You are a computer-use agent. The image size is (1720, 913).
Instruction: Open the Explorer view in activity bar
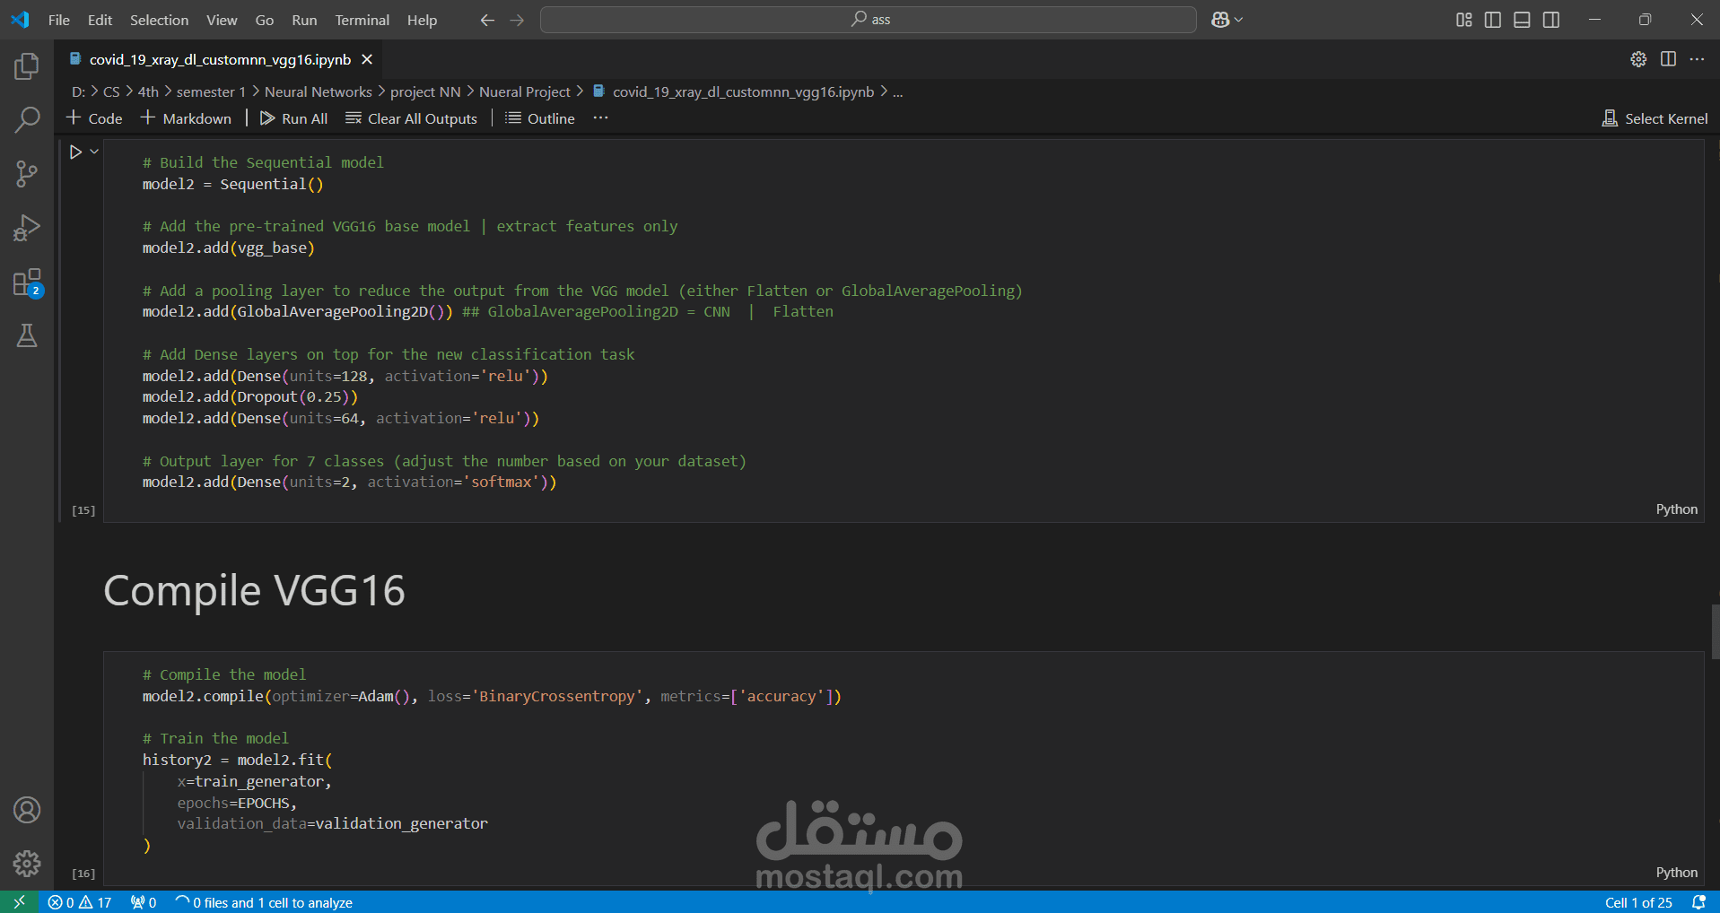tap(27, 65)
